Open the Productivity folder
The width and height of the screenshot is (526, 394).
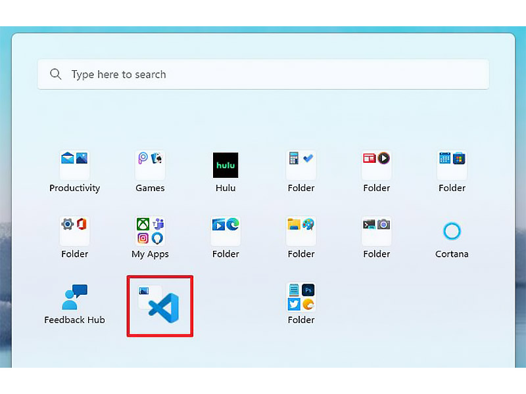point(74,165)
